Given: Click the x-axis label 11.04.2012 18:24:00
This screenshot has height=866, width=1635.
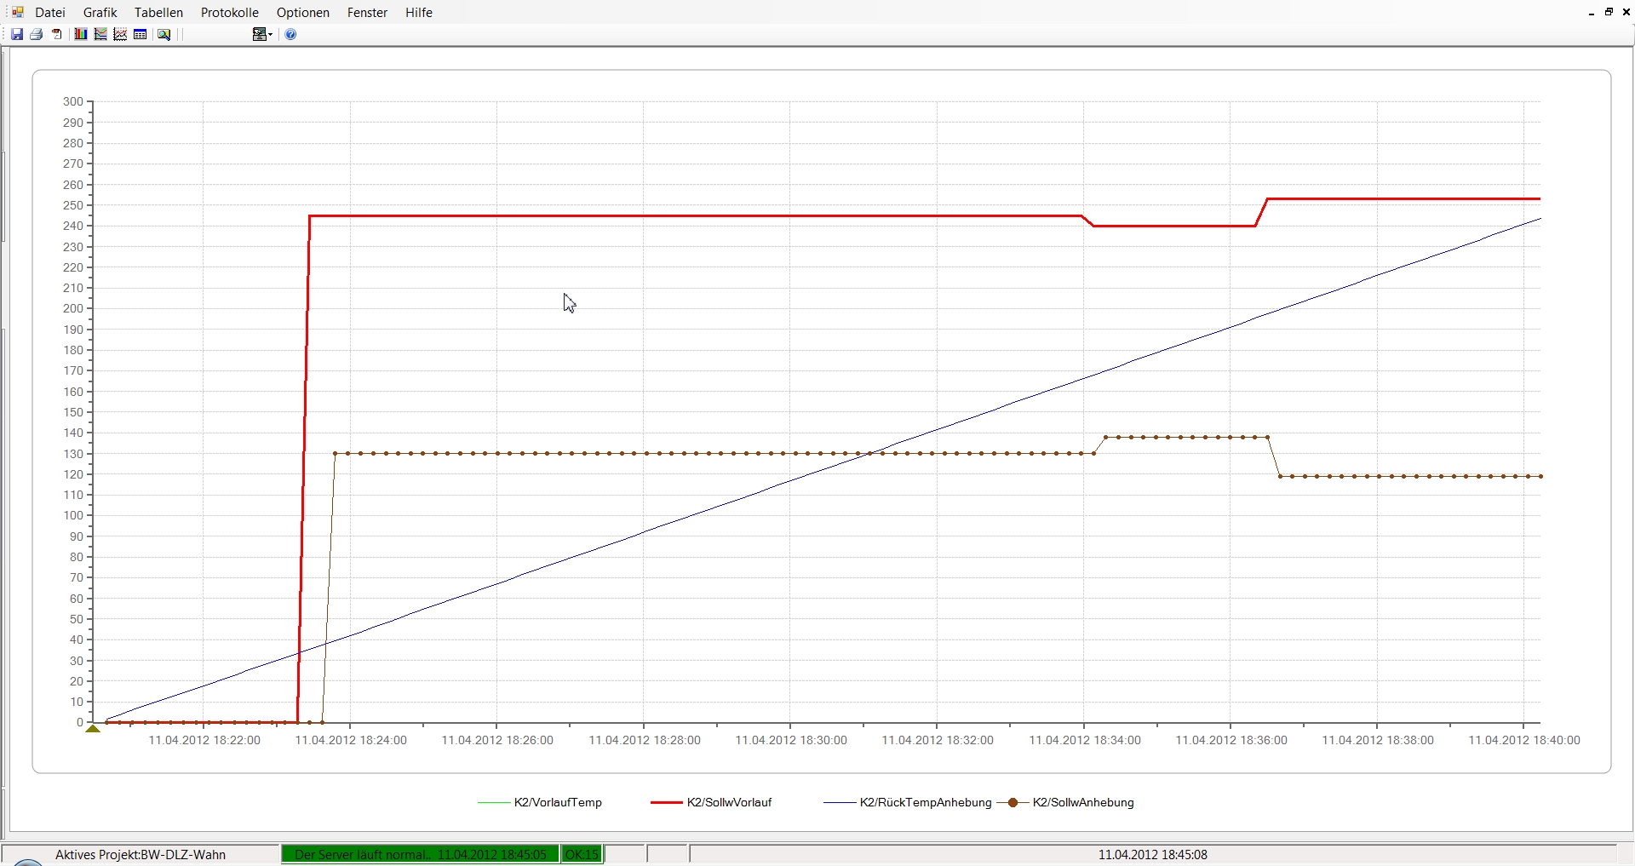Looking at the screenshot, I should (351, 741).
